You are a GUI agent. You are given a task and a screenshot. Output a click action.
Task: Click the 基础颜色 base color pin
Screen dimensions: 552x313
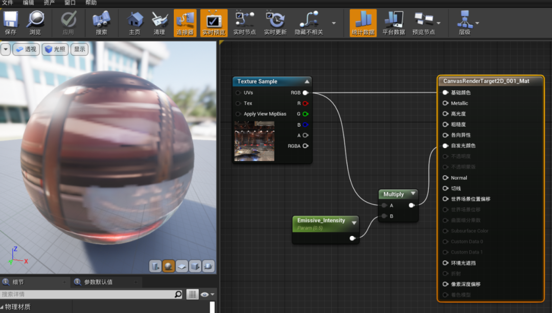(x=445, y=92)
